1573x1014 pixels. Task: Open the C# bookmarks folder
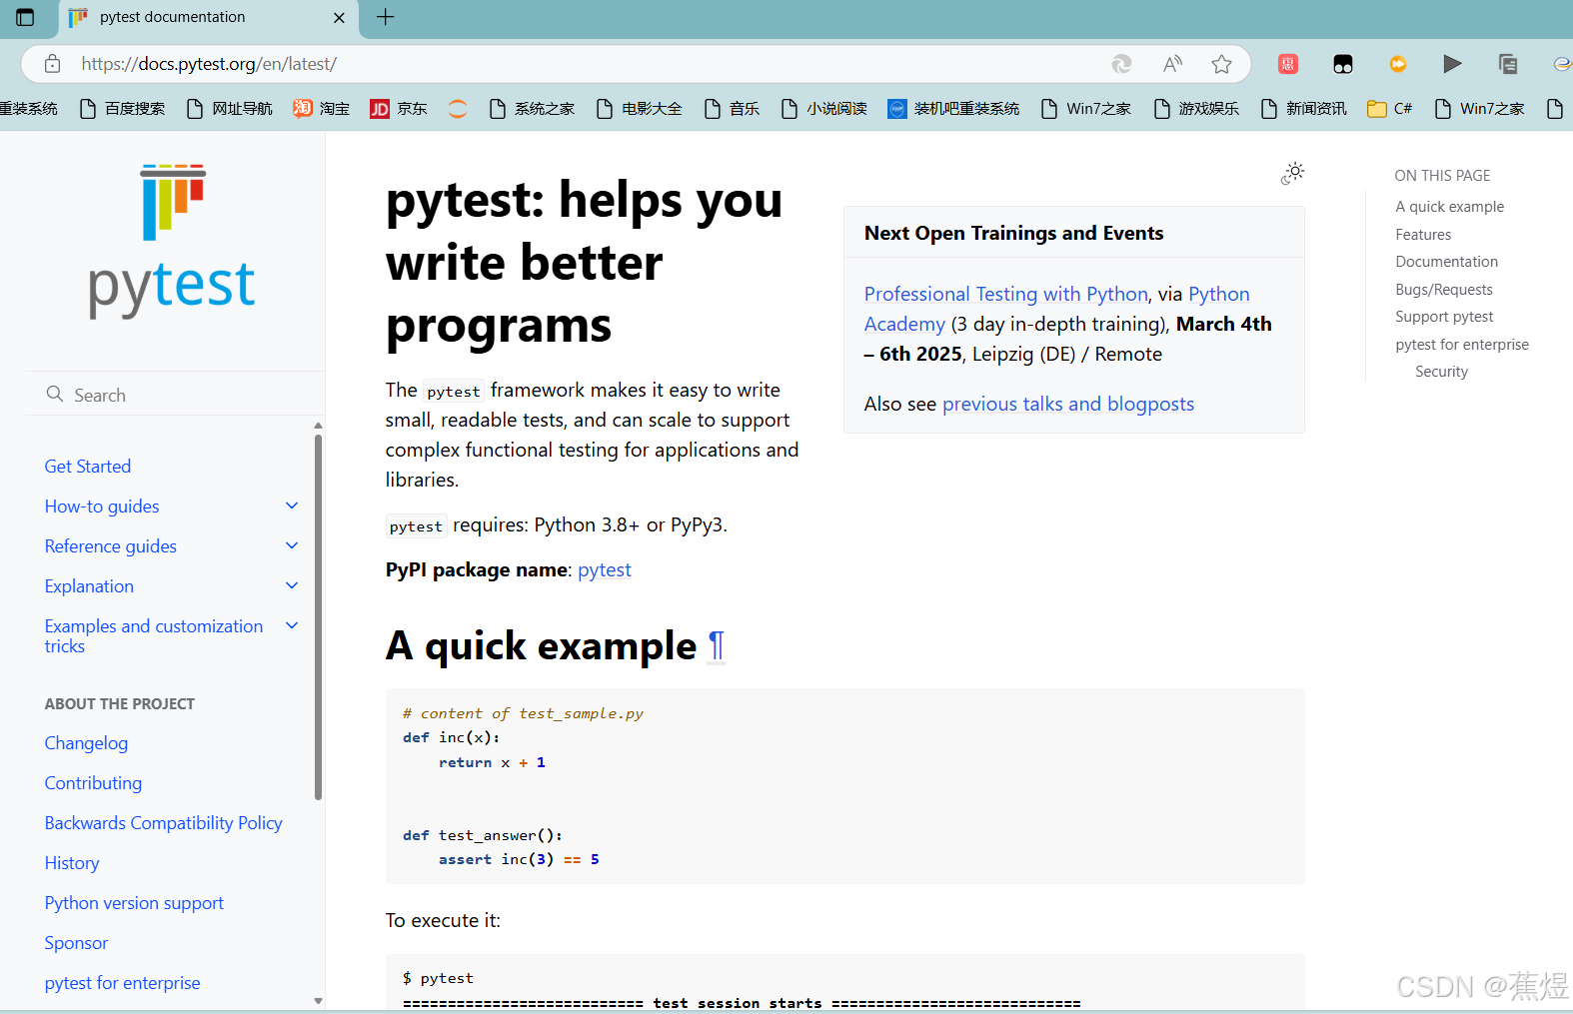coord(1390,108)
